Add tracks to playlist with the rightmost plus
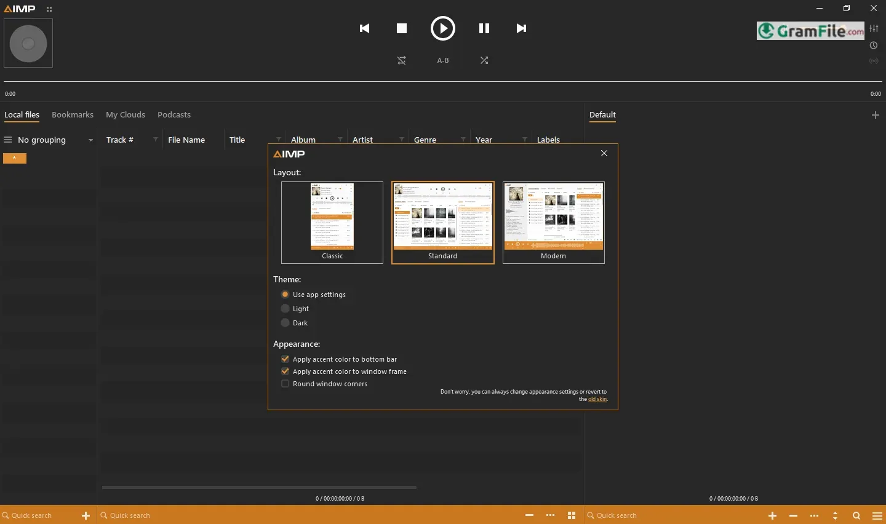The image size is (886, 524). tap(772, 515)
